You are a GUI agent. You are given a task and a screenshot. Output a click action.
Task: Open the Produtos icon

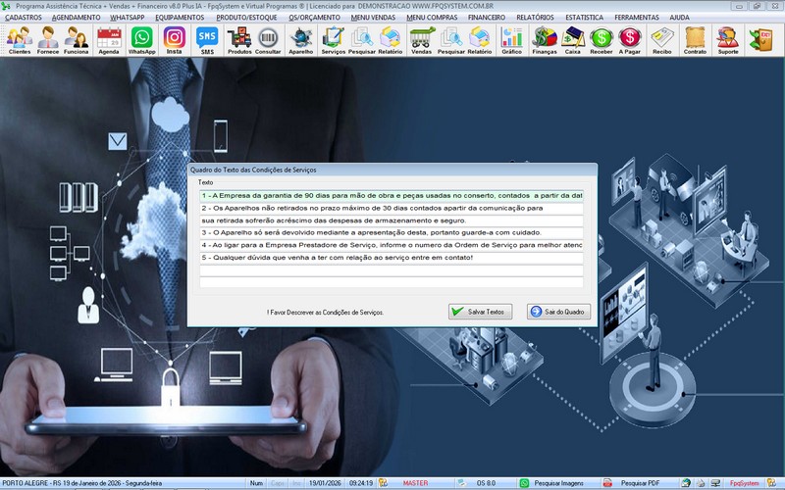click(239, 40)
